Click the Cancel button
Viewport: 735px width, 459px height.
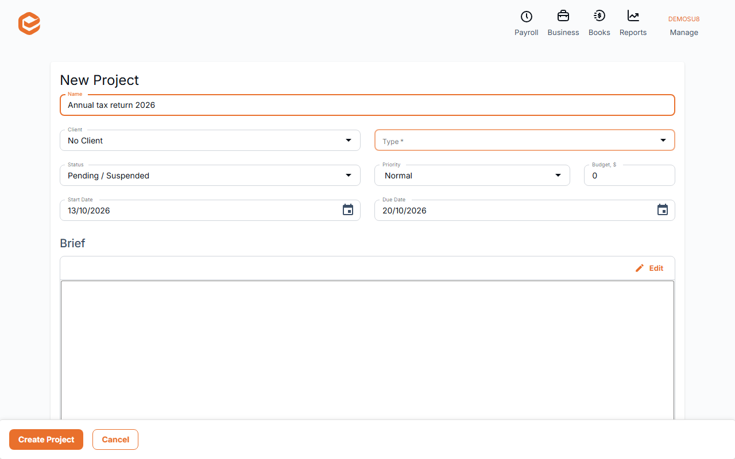(115, 439)
